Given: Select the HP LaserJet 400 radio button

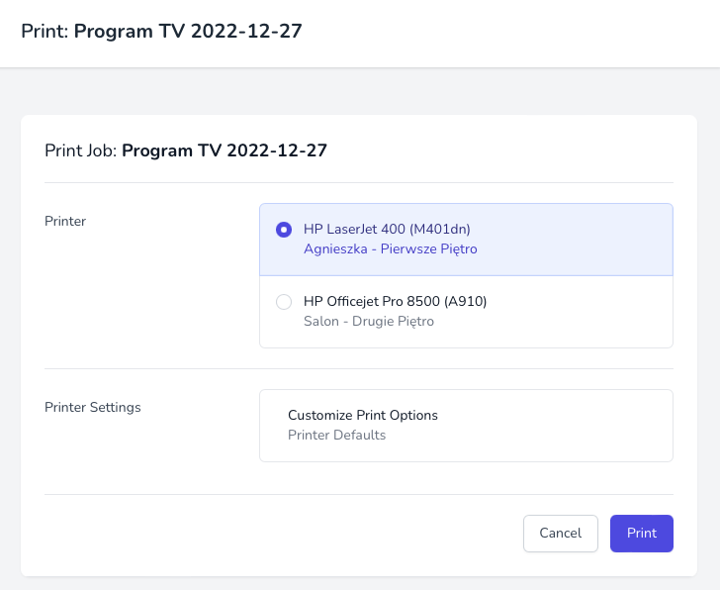Looking at the screenshot, I should point(284,230).
